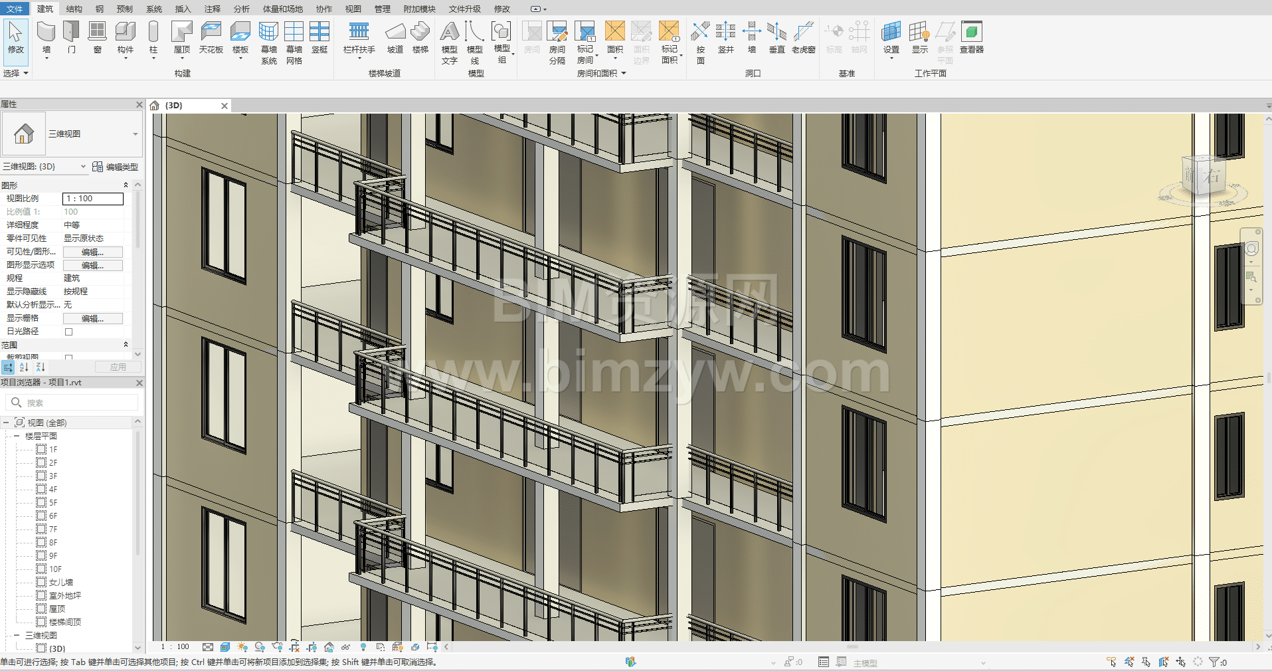The height and width of the screenshot is (671, 1272).
Task: Click the Shaft (竖井) opening tool
Action: point(725,37)
